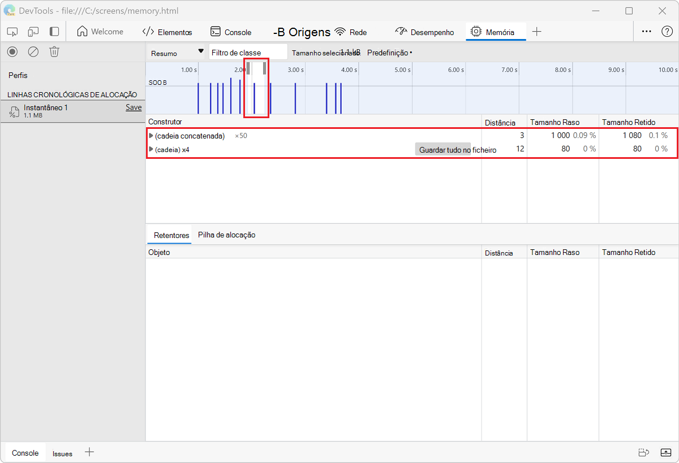The image size is (679, 463).
Task: Sort by Tamanho Retido column header
Action: pos(628,122)
